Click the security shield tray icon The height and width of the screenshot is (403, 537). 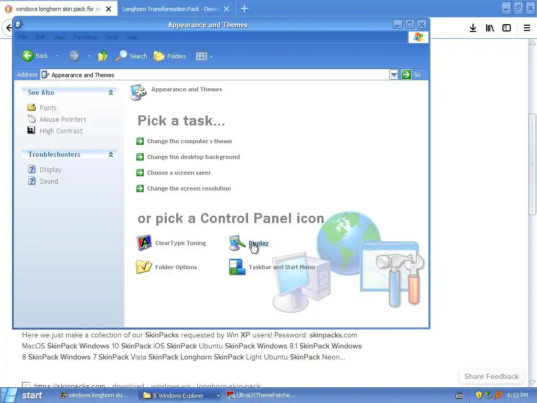[x=479, y=395]
